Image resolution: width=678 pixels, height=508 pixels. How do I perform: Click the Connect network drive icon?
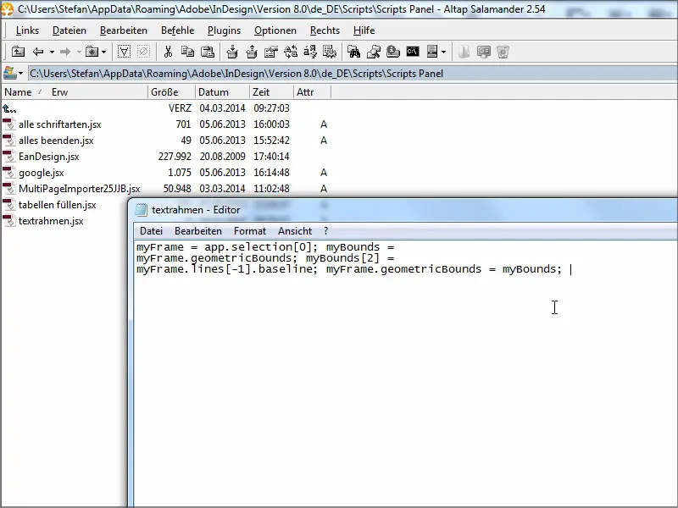(x=374, y=52)
